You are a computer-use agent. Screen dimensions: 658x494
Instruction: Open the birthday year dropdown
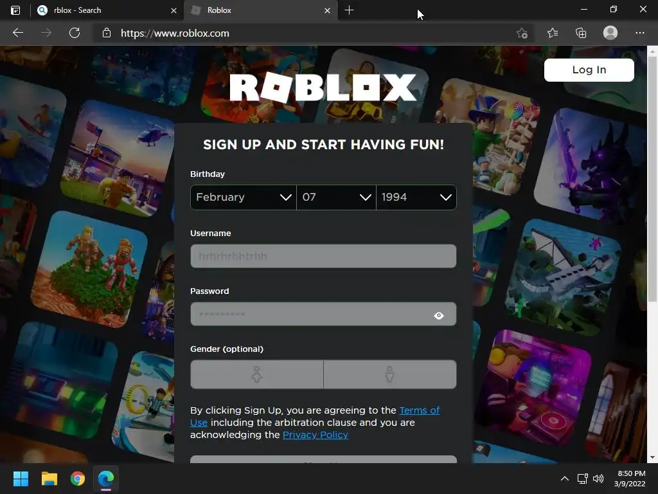[x=416, y=197]
